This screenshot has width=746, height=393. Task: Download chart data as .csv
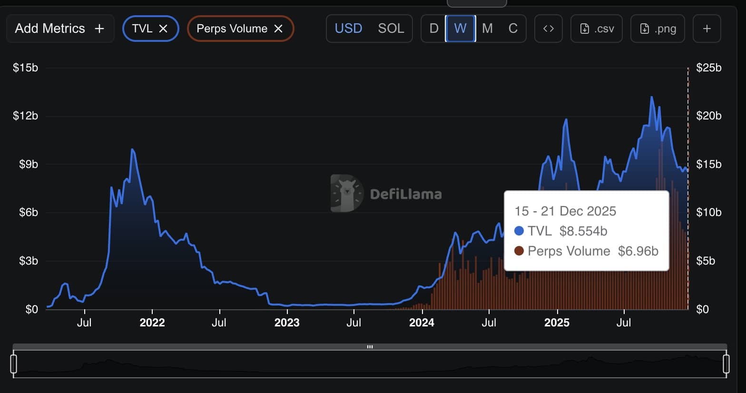tap(597, 29)
